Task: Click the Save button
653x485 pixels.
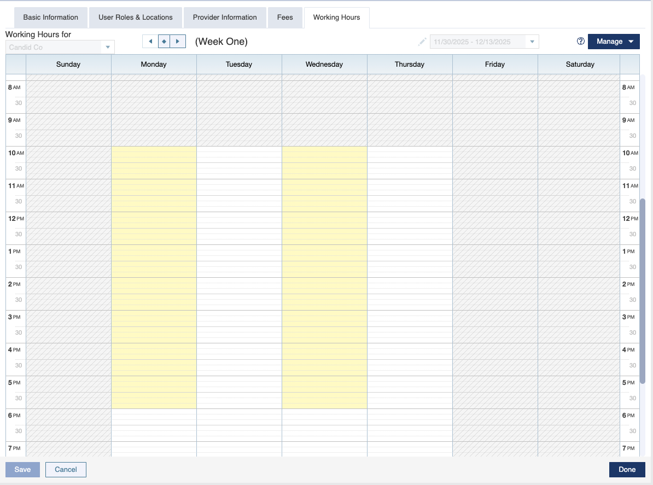Action: click(22, 470)
